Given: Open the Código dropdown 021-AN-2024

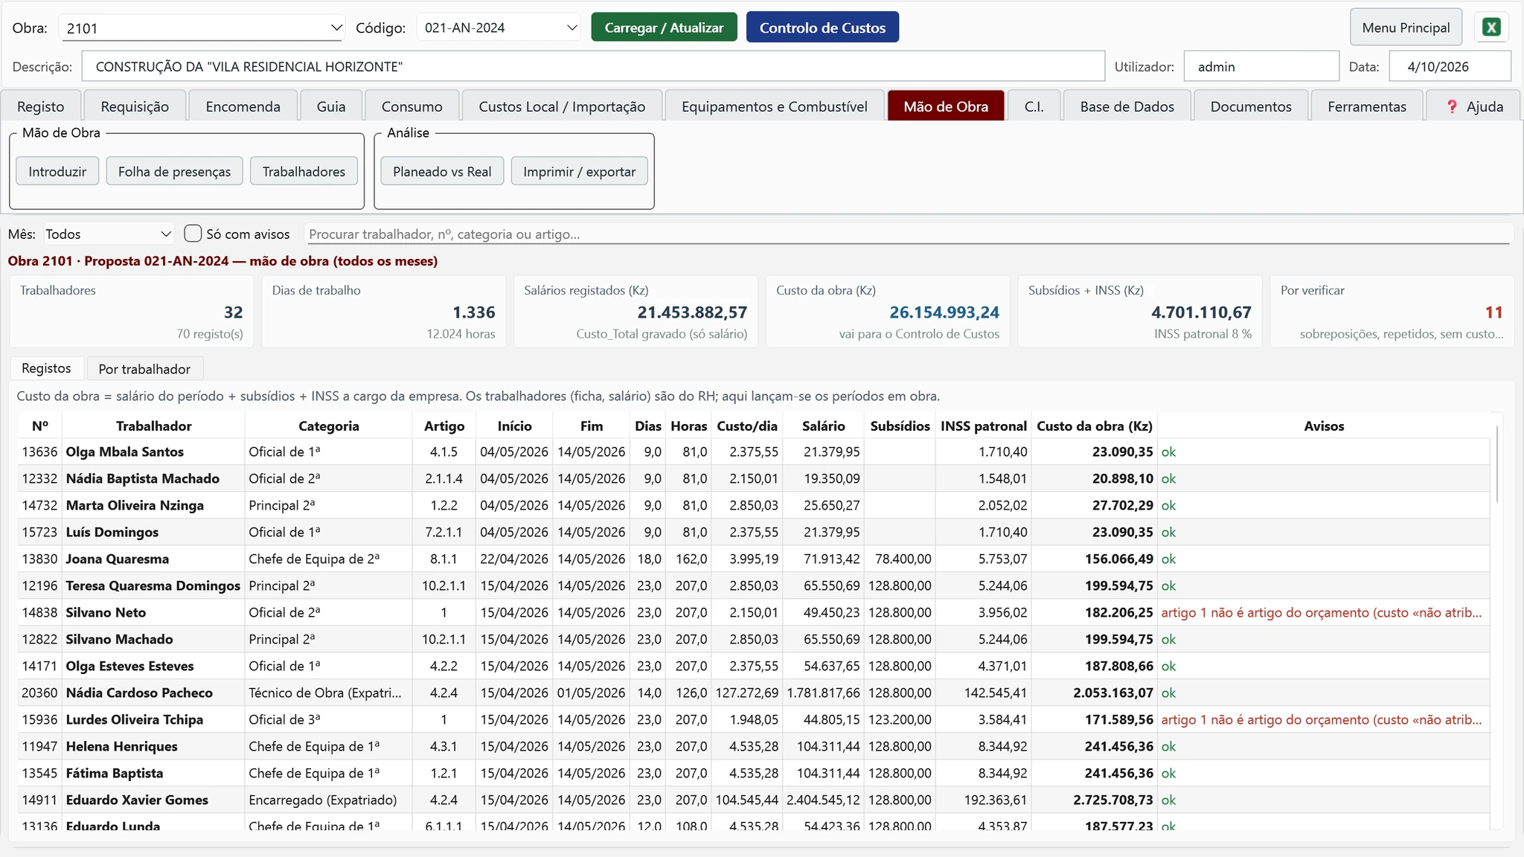Looking at the screenshot, I should (499, 28).
